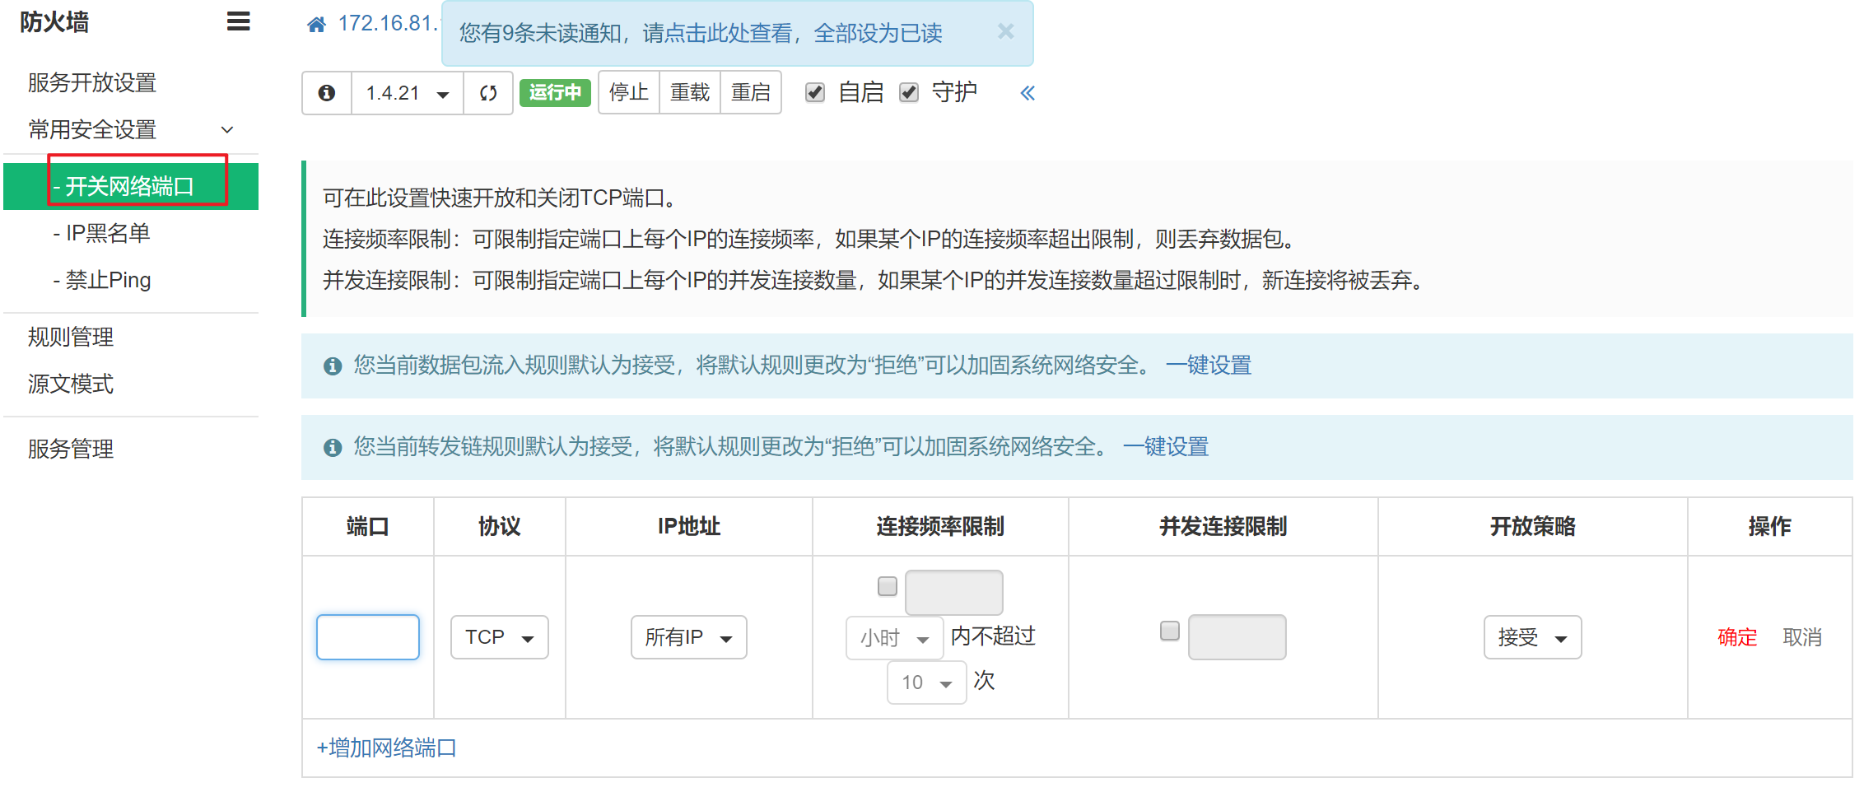This screenshot has width=1864, height=792.
Task: Open the TCP protocol dropdown
Action: (x=499, y=637)
